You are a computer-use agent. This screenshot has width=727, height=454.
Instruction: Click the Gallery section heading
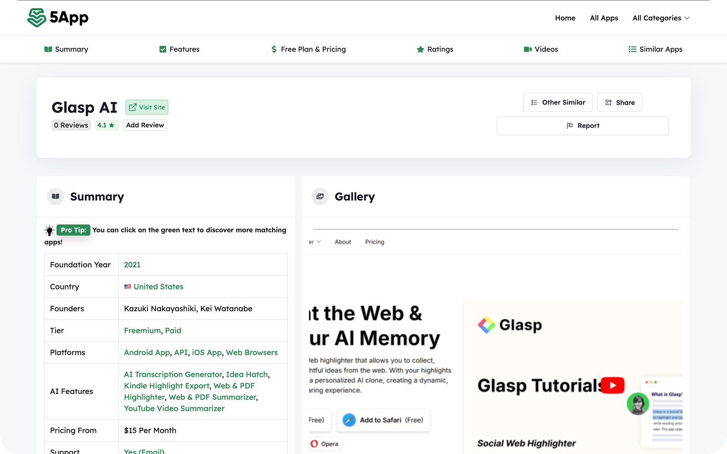coord(355,197)
